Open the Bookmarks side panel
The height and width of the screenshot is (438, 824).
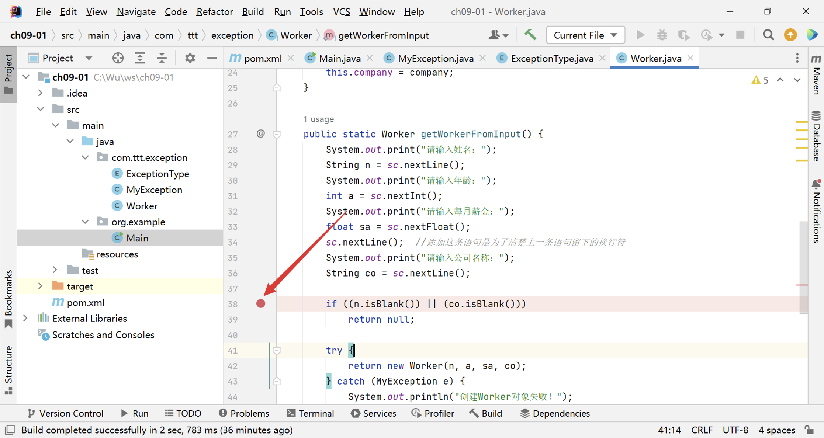point(8,299)
